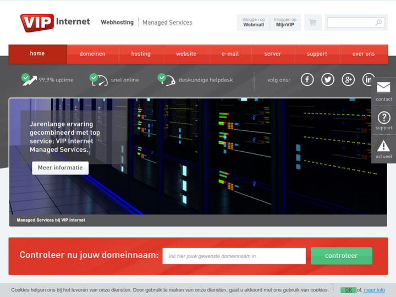Log in to MijnVIP

point(285,23)
